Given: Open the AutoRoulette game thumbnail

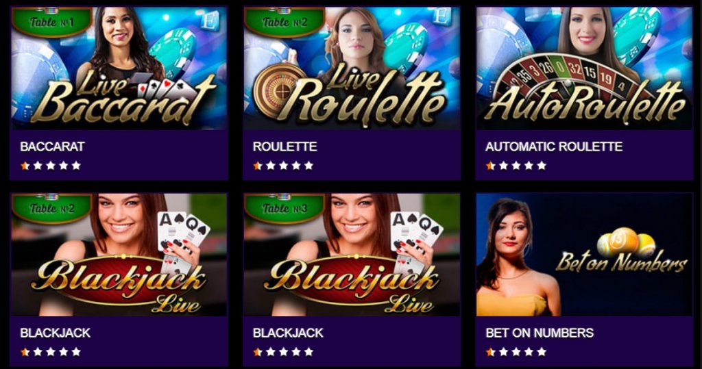Looking at the screenshot, I should point(584,68).
